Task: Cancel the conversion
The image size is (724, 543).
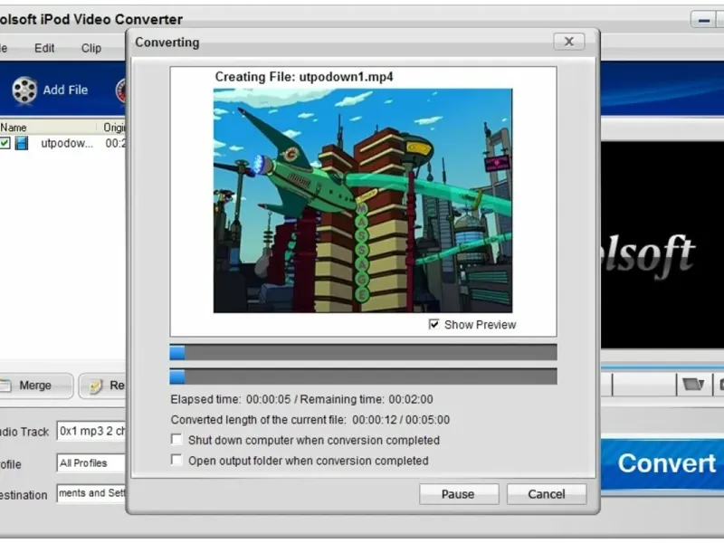Action: click(x=547, y=494)
